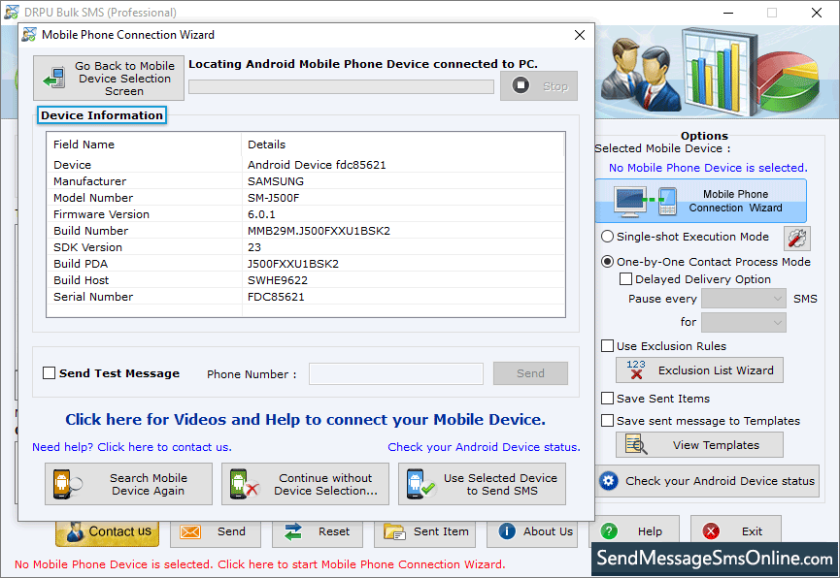Click the Go Back to Mobile Device Selection icon
Screen dimensions: 840x578
point(54,79)
